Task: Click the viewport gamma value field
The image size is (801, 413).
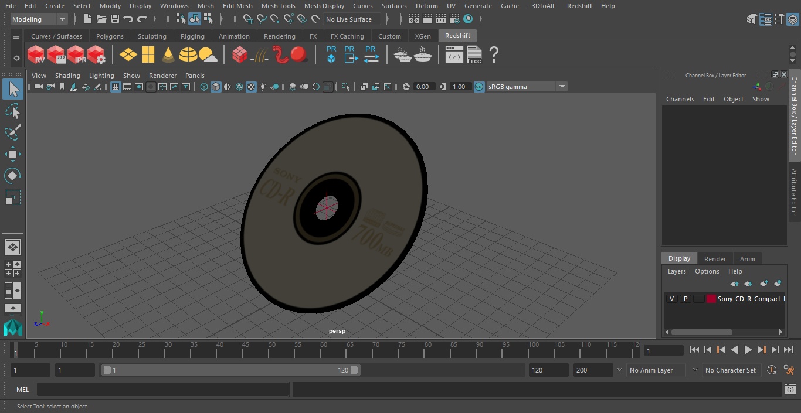Action: [x=460, y=87]
